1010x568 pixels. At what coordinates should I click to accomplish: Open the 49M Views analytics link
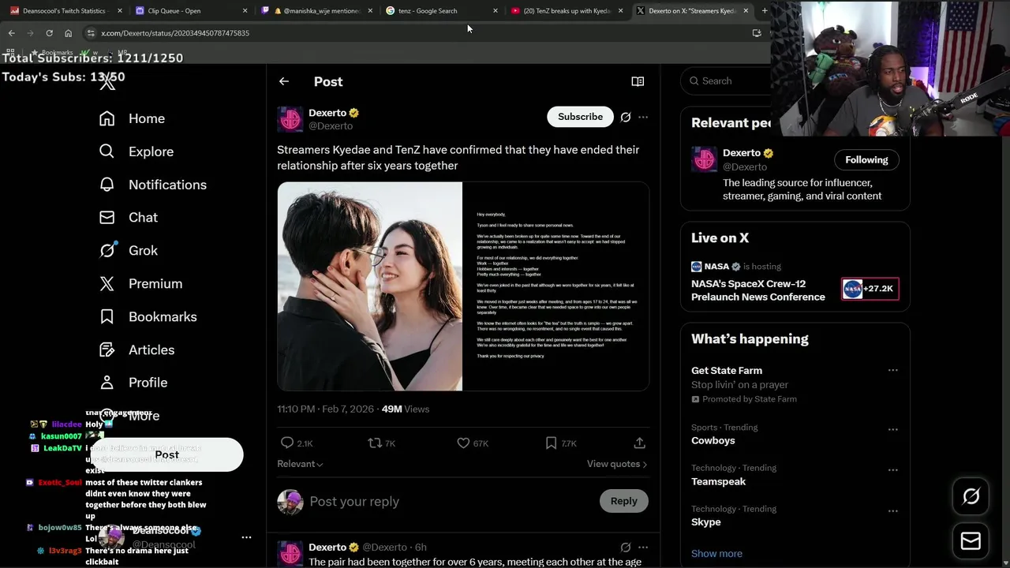pos(406,409)
